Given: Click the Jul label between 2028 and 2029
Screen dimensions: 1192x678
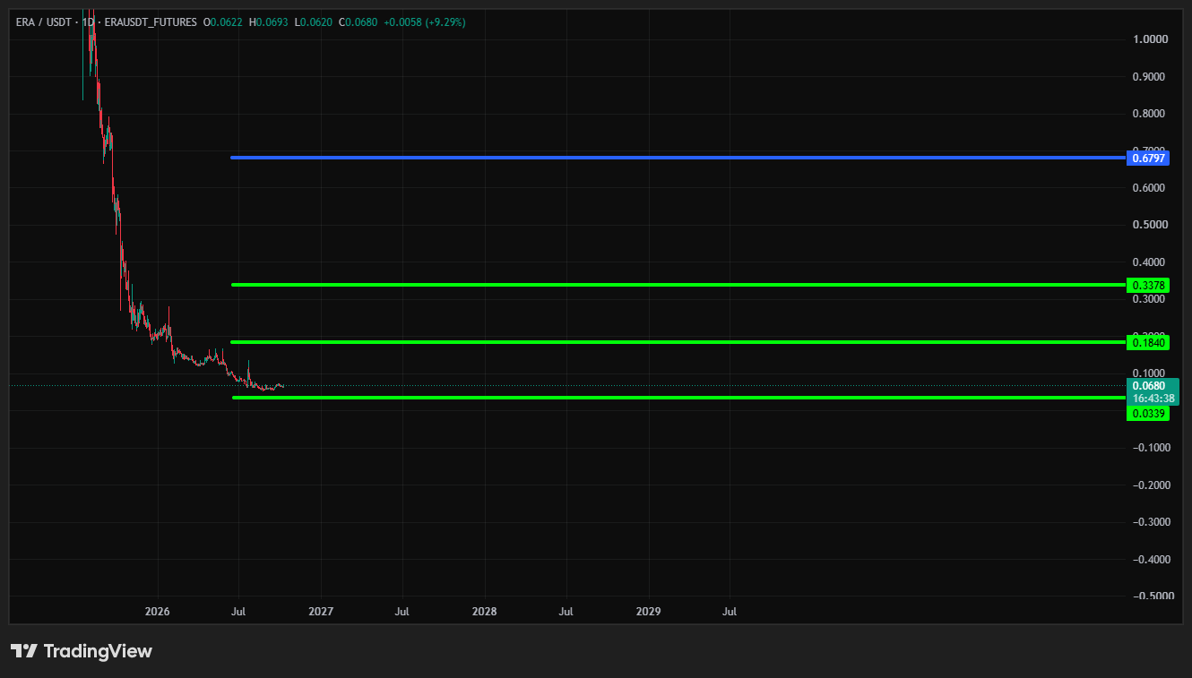Looking at the screenshot, I should coord(566,613).
